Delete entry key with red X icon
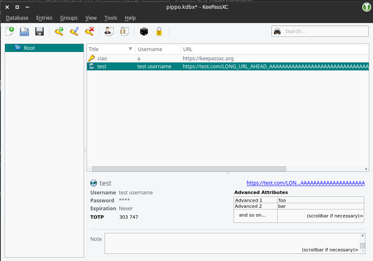The height and width of the screenshot is (261, 373). click(x=89, y=31)
